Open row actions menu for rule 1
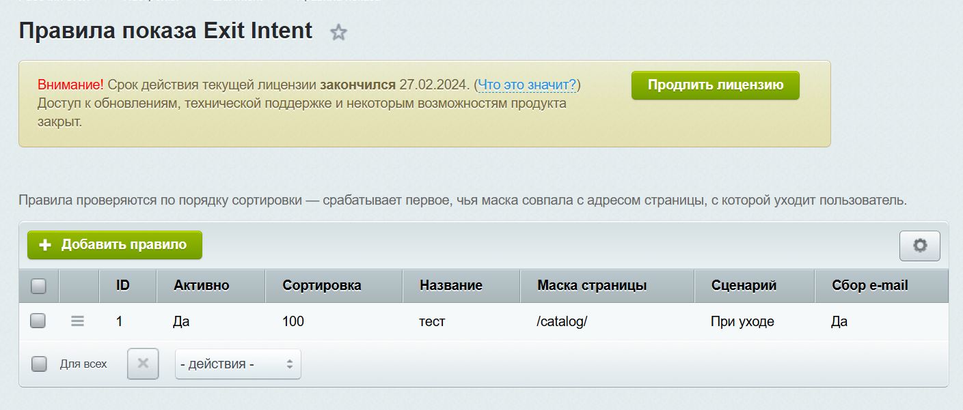Image resolution: width=963 pixels, height=410 pixels. (x=78, y=321)
